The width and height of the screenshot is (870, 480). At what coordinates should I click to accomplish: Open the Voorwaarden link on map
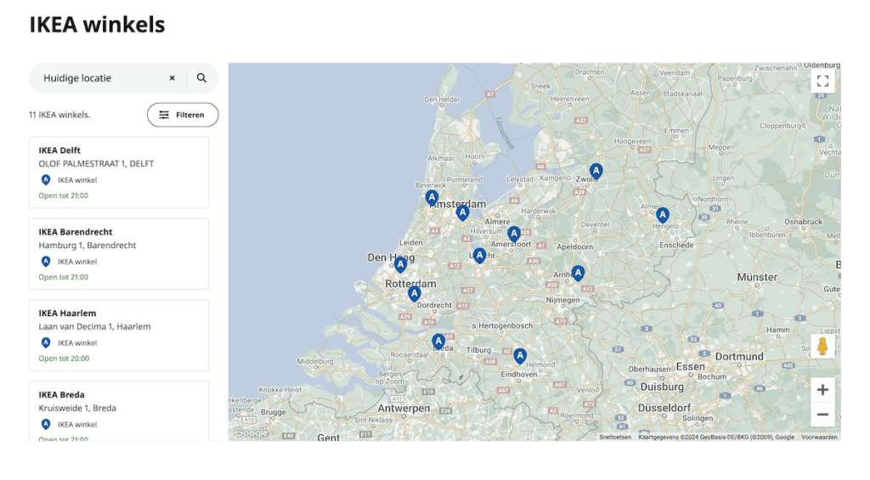pos(820,438)
